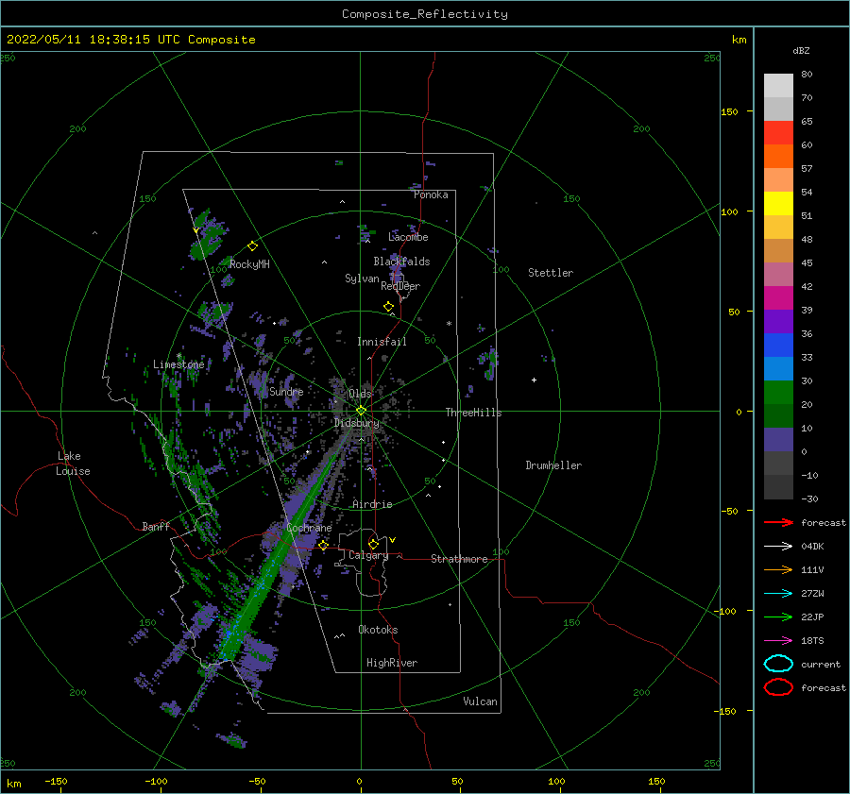Click the Banff label on the map
This screenshot has height=794, width=850.
pyautogui.click(x=156, y=526)
